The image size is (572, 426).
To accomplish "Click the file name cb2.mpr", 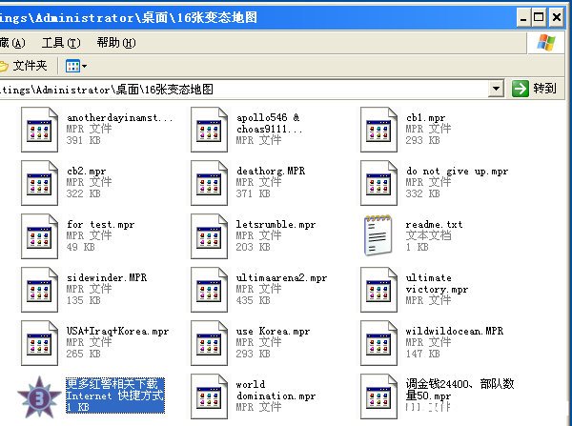I will click(87, 171).
